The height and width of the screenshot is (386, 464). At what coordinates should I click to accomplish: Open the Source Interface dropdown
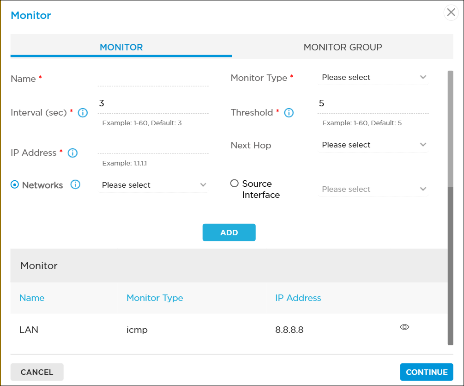pyautogui.click(x=373, y=190)
